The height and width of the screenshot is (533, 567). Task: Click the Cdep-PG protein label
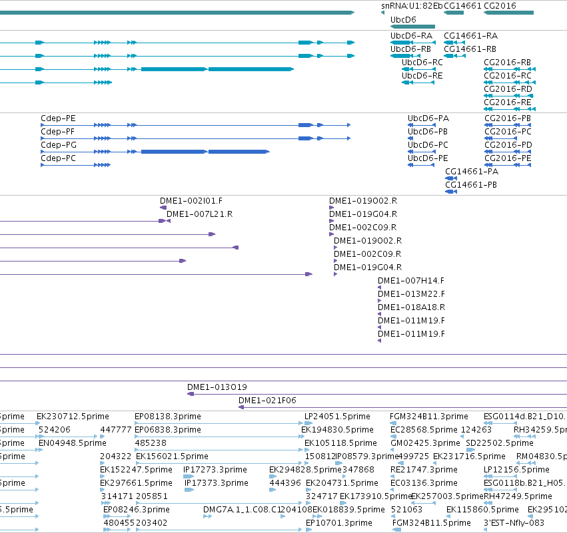point(59,145)
